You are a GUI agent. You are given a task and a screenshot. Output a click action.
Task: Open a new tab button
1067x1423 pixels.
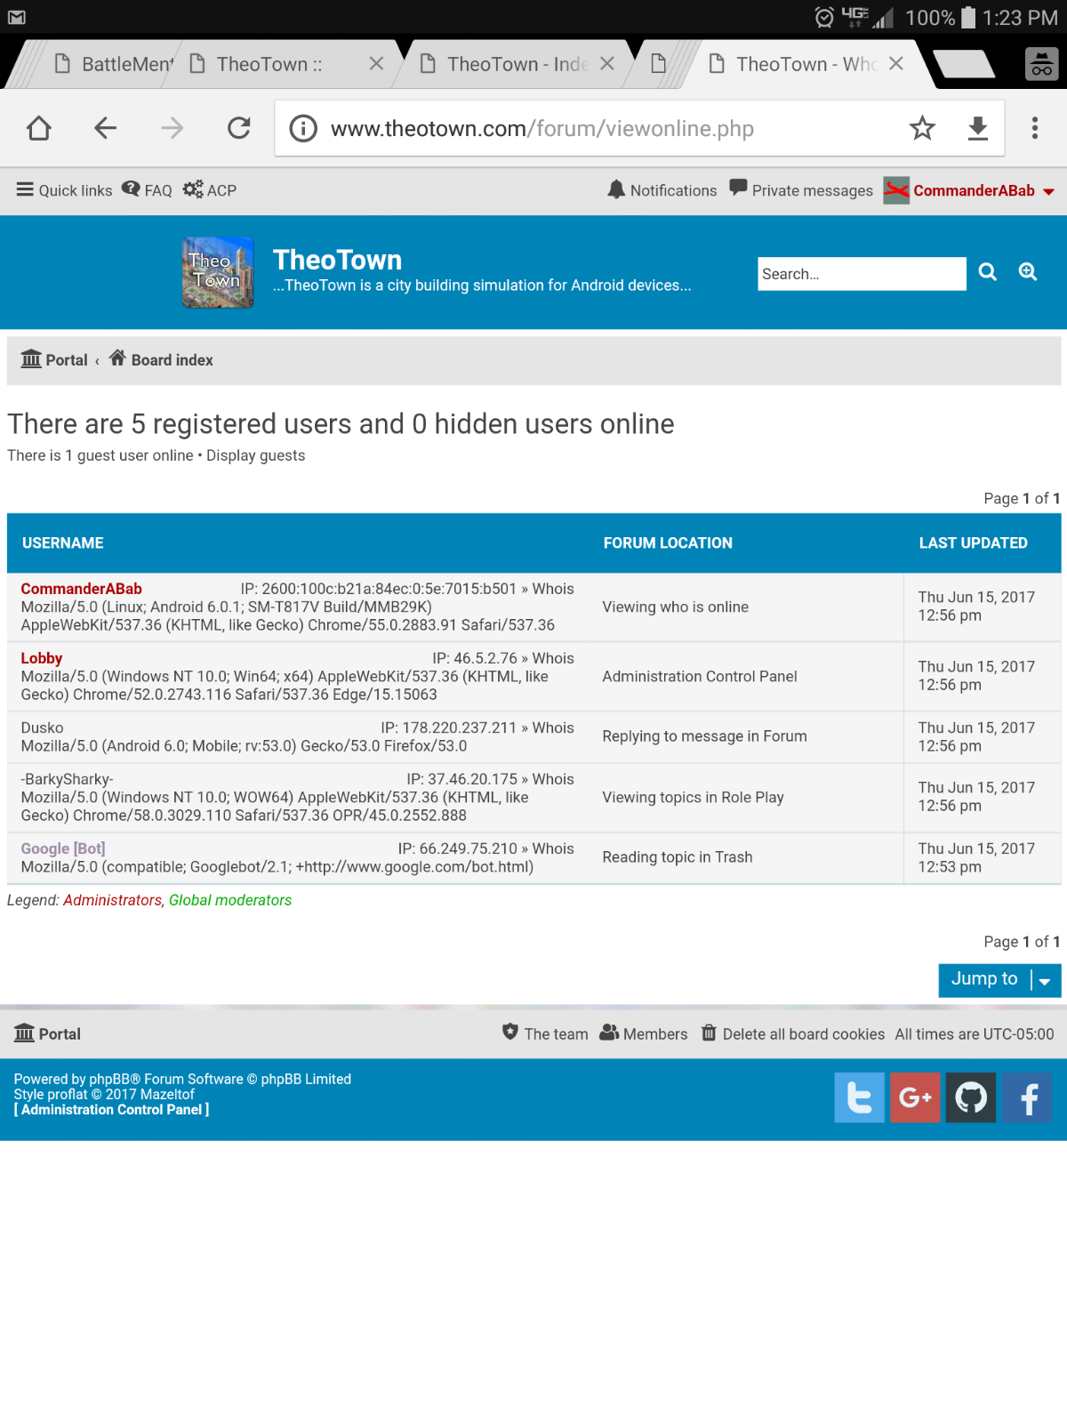point(964,64)
